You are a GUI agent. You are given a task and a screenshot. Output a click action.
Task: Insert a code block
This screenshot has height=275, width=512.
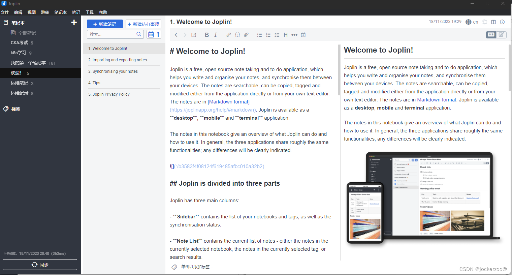(x=237, y=35)
